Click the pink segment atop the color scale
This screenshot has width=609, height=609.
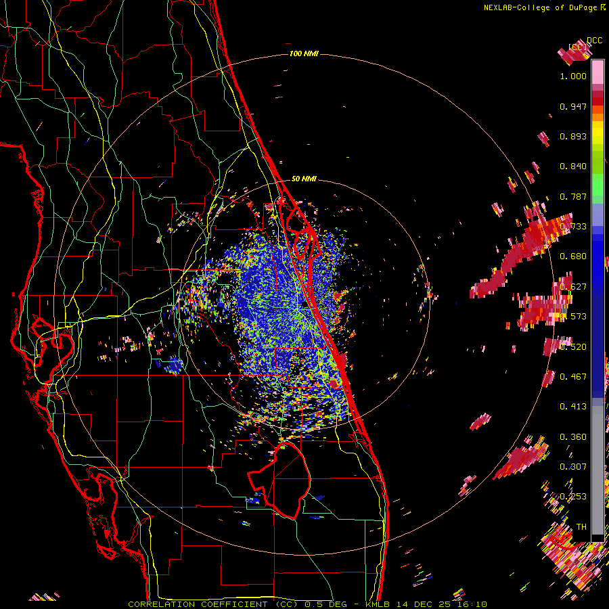[x=597, y=72]
